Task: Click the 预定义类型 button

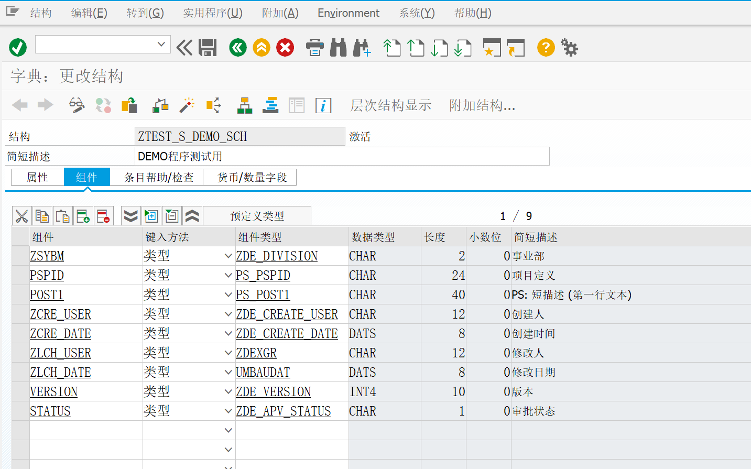Action: (x=257, y=216)
